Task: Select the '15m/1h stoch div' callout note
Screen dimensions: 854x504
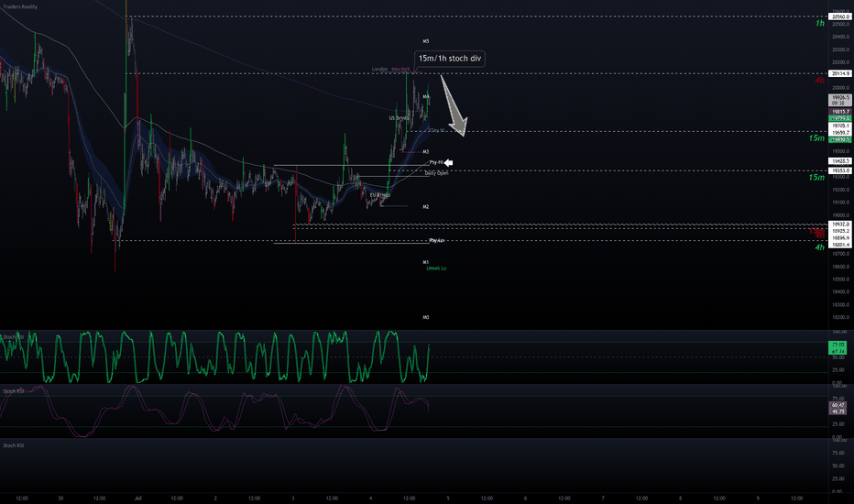Action: point(449,59)
